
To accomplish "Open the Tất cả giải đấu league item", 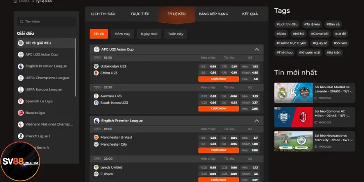I will tap(45, 43).
